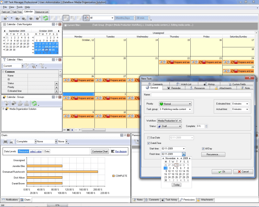Open the Priority dropdown showing Normal
This screenshot has width=259, height=207.
(189, 104)
